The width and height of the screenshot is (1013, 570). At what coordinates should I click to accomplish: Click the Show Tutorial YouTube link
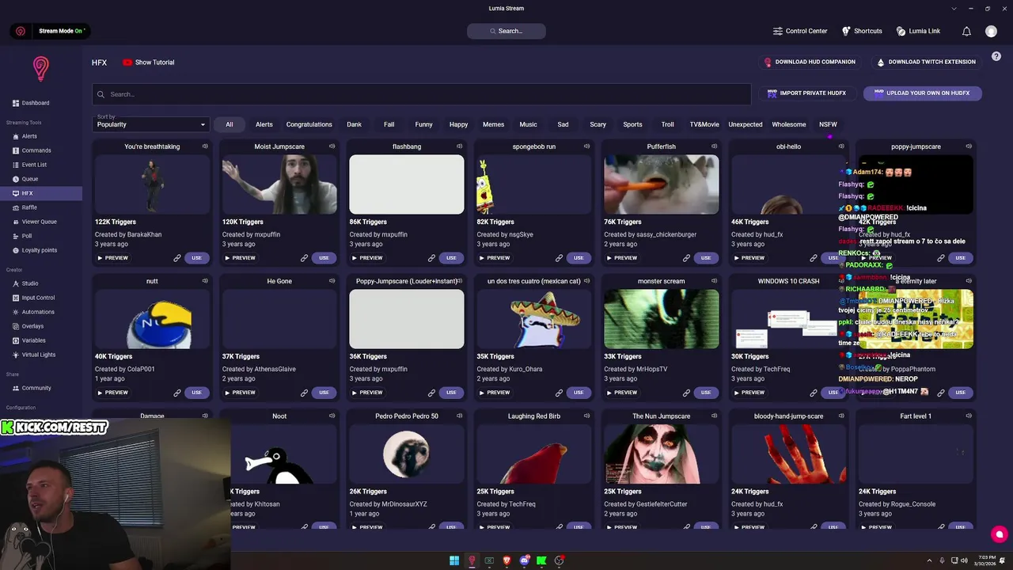coord(149,63)
